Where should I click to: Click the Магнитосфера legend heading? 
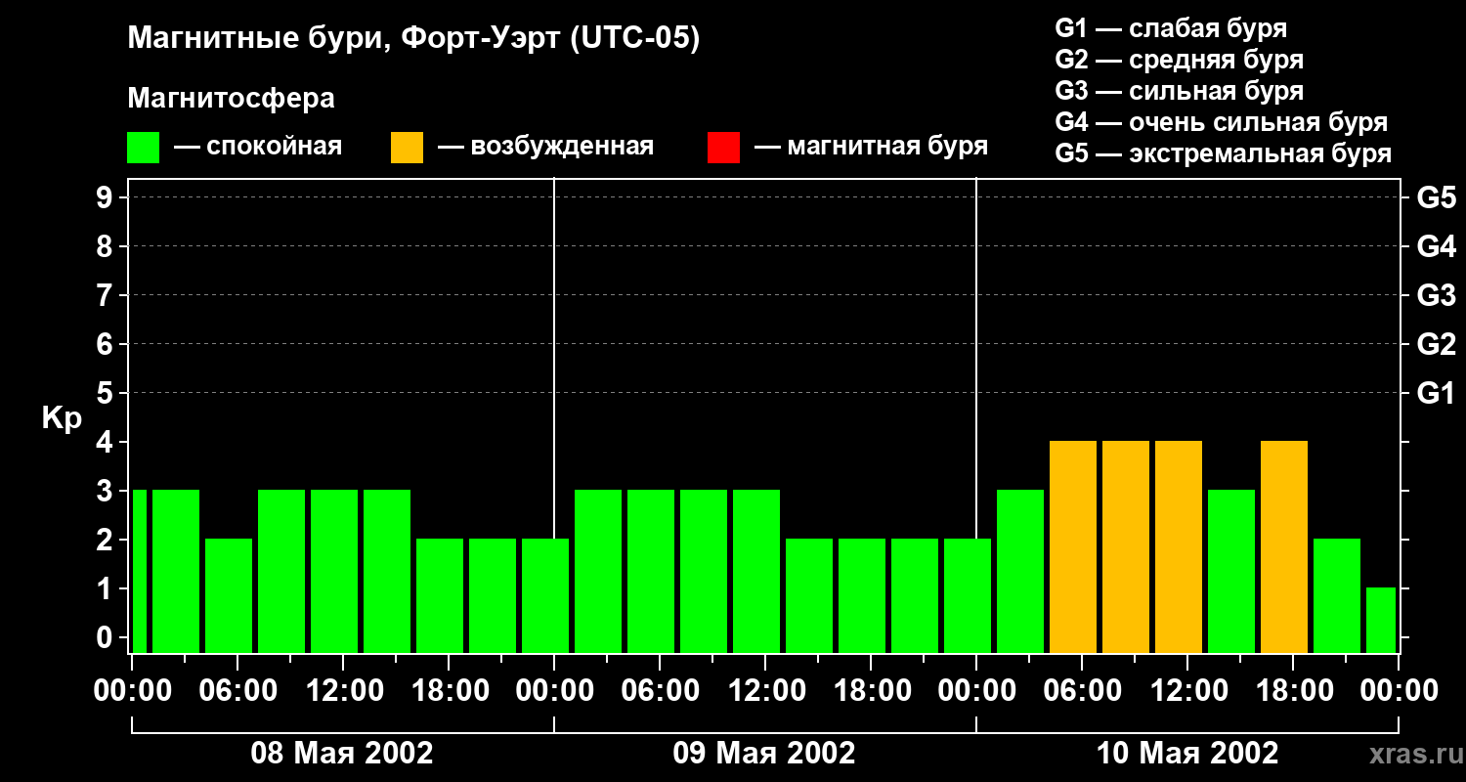[x=231, y=99]
